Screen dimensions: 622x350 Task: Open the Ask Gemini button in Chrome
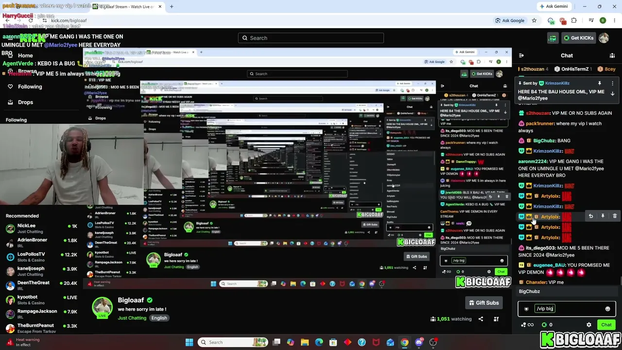[x=553, y=6]
